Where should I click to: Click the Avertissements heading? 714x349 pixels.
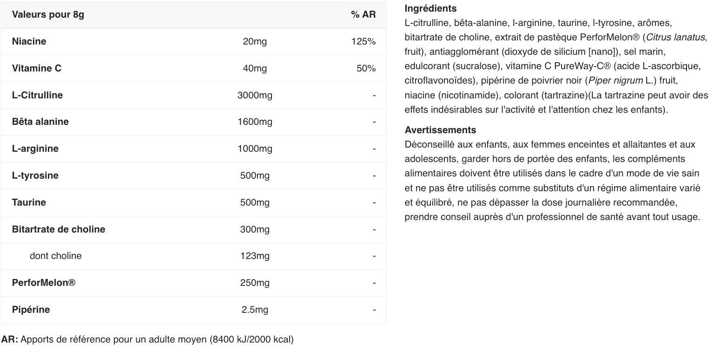440,130
